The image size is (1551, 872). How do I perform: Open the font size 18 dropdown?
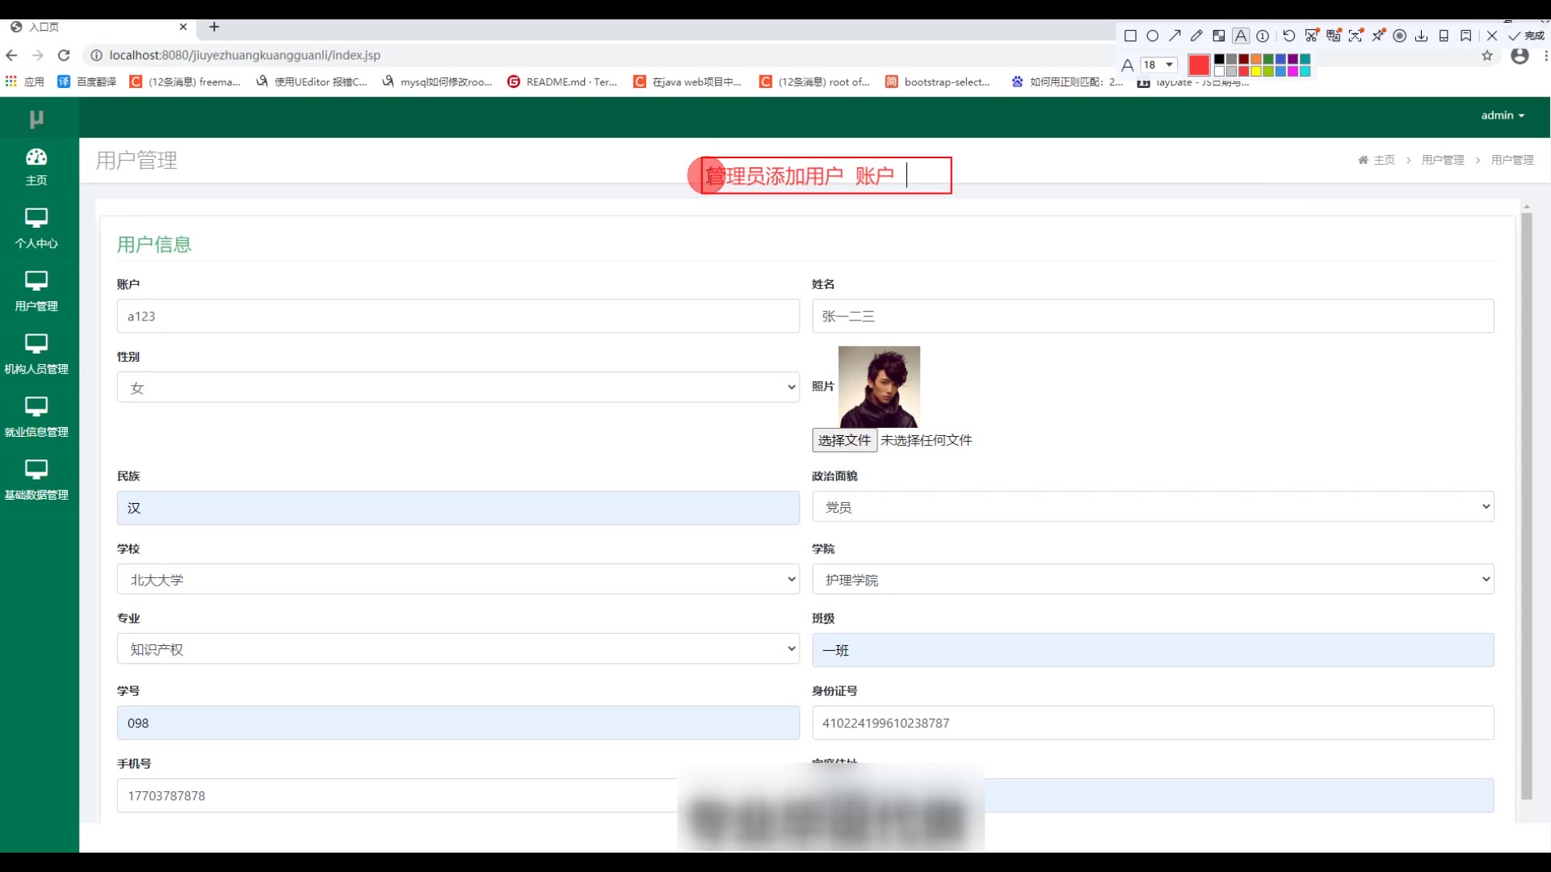(1158, 65)
